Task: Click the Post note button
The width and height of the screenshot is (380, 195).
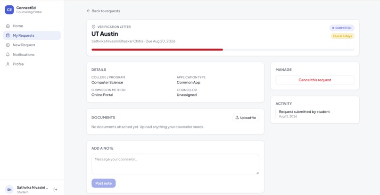Action: [x=103, y=183]
